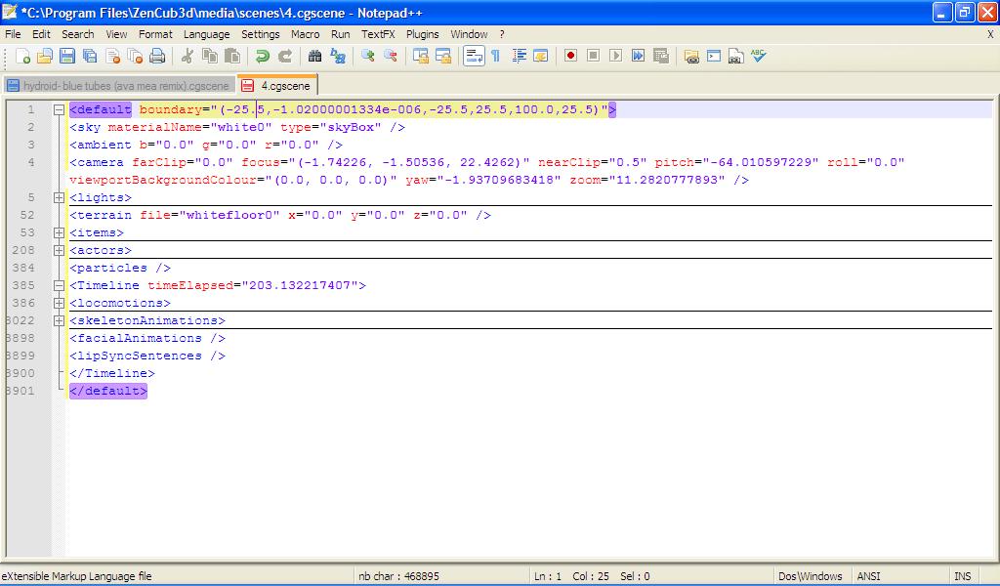
Task: Open the TextFX menu
Action: [x=378, y=34]
